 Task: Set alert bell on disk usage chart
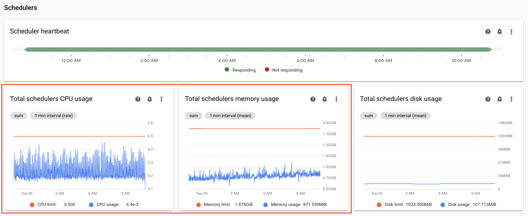(499, 99)
